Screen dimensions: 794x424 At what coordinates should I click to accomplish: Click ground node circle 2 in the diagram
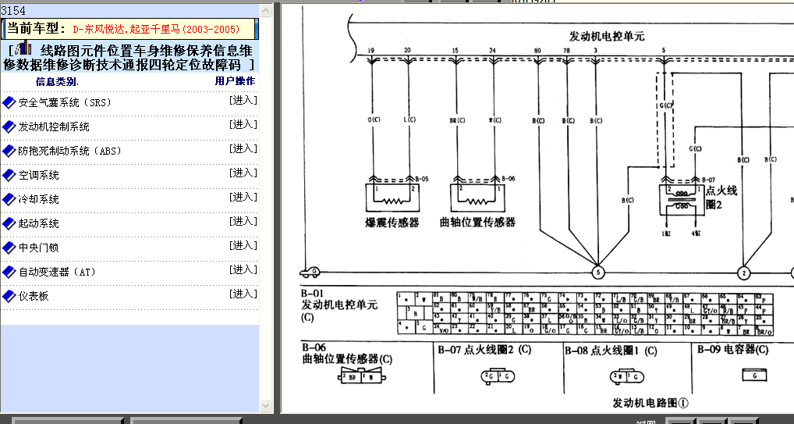tap(744, 273)
